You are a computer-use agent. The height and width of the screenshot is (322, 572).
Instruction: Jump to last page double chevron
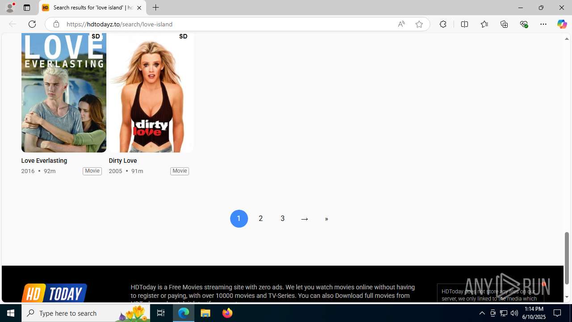click(x=326, y=219)
